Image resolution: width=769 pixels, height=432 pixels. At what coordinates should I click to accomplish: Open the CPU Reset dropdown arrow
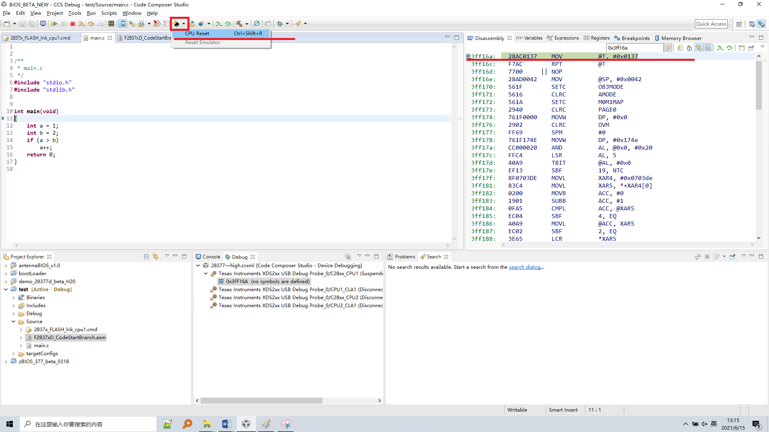(x=184, y=24)
